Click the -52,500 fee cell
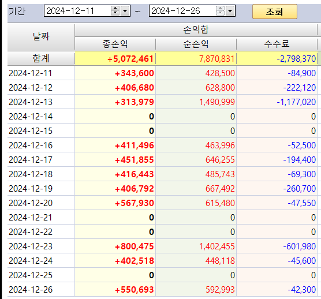Viewport: 321px width, 299px height. coord(277,145)
